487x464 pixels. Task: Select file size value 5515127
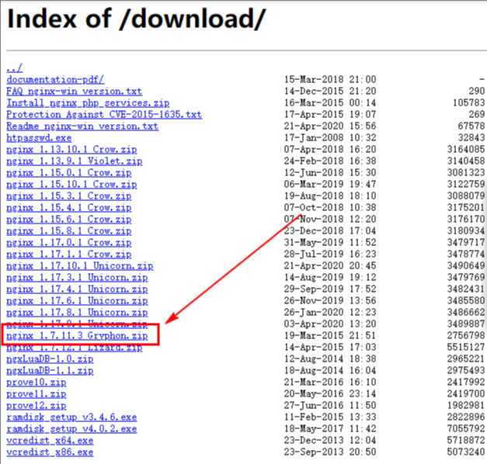[x=466, y=348]
